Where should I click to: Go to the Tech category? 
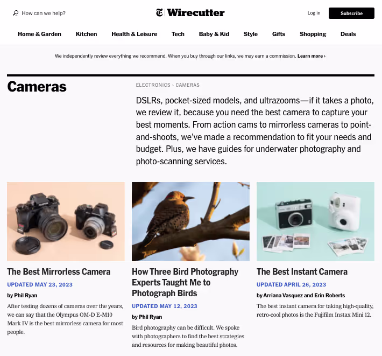coord(178,34)
